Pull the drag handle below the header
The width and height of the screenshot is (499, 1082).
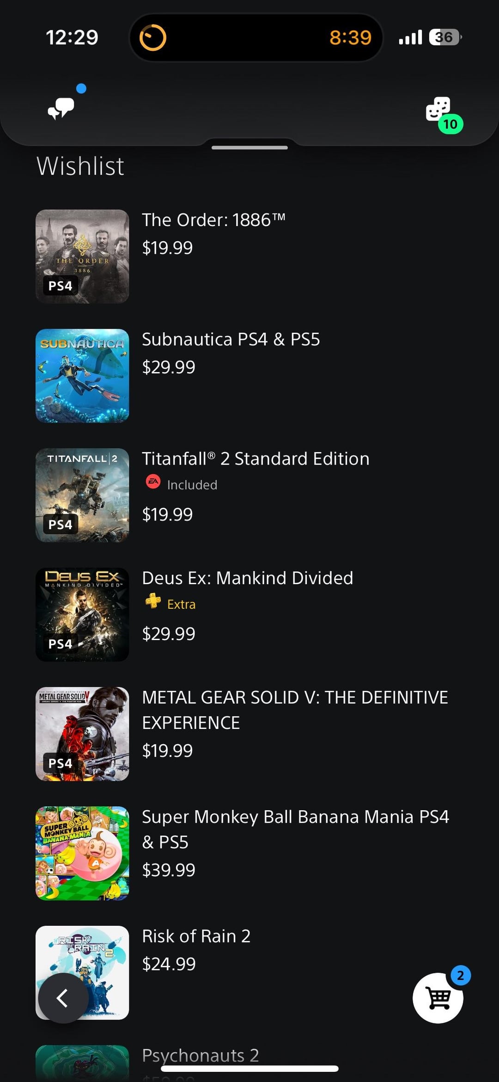tap(249, 148)
